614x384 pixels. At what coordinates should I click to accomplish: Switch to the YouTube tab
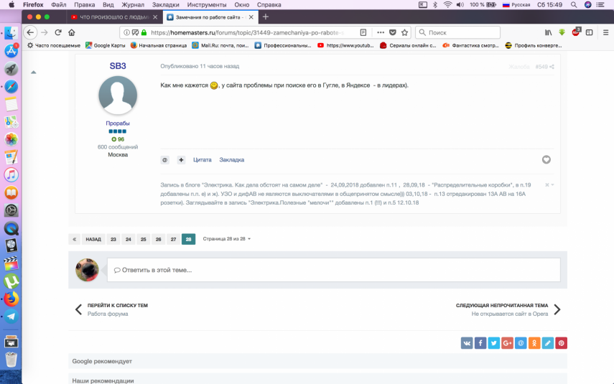coord(114,17)
